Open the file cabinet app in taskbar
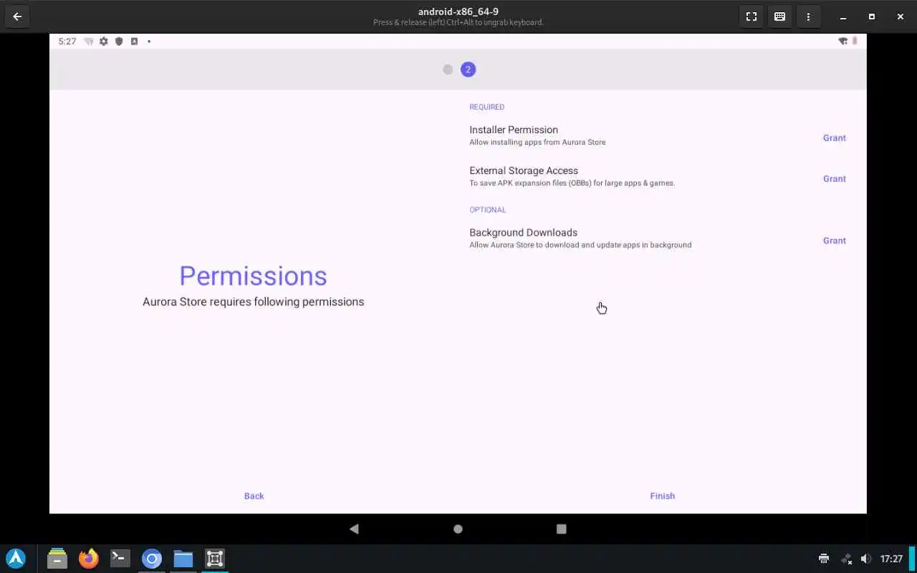This screenshot has width=917, height=573. 57,559
